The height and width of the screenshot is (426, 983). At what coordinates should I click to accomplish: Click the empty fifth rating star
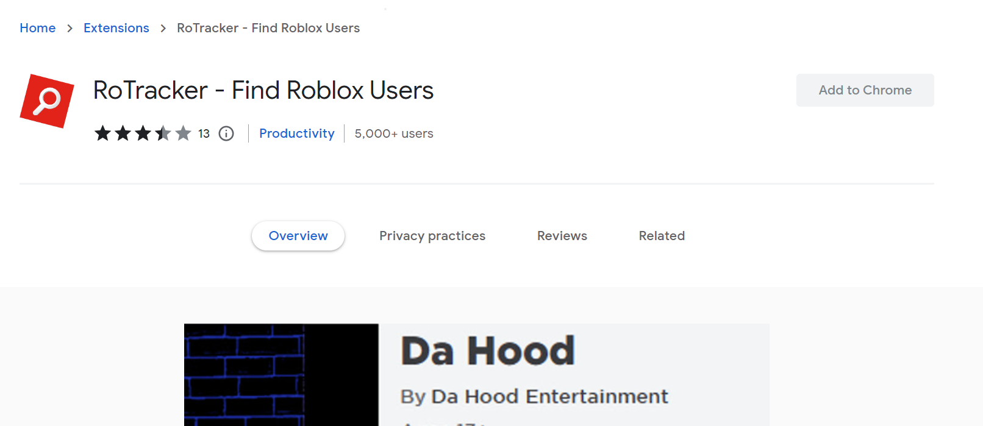[x=183, y=133]
